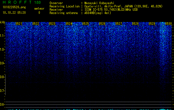The height and width of the screenshot is (110, 174).
Task: Click the 0529 time marker
Action: (152, 24)
